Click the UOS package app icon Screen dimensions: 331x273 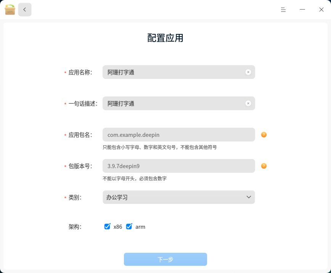10,10
